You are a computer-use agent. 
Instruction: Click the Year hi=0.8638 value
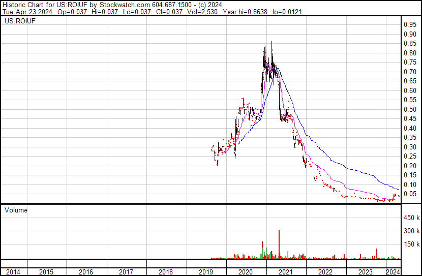coord(245,12)
